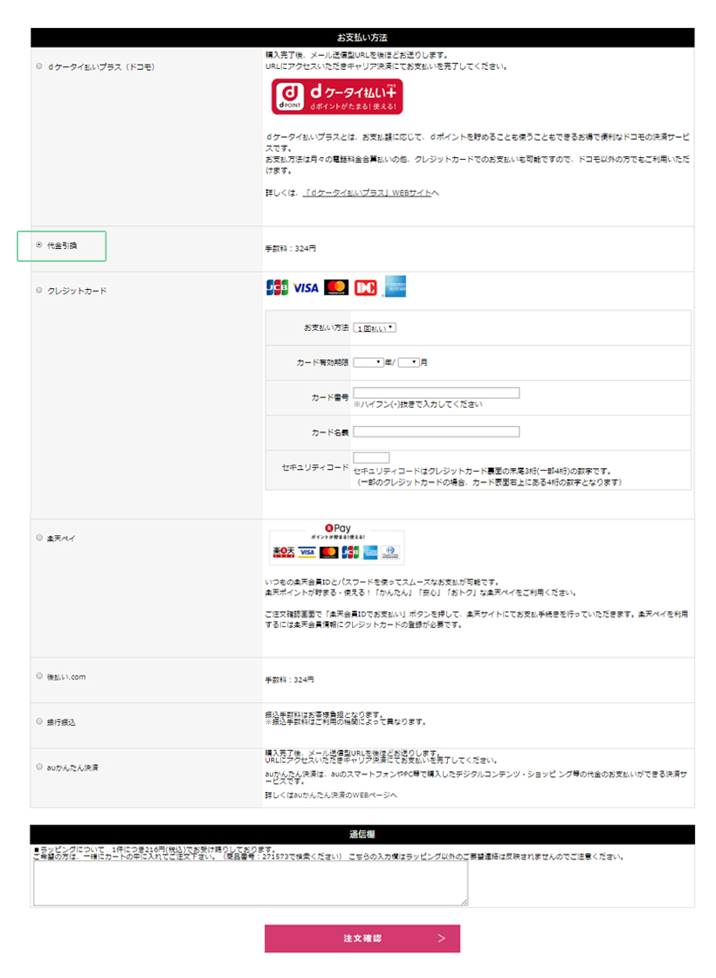This screenshot has height=978, width=716.
Task: Click the 通信欄 message text area
Action: (251, 885)
